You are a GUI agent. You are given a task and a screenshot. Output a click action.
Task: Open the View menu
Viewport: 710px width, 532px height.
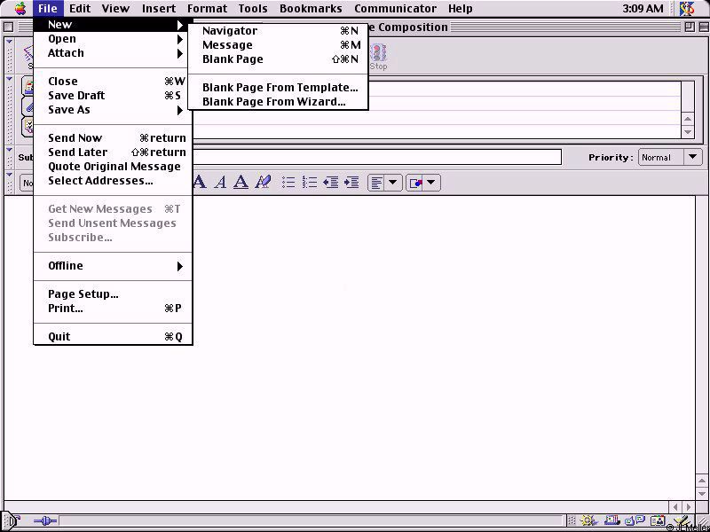click(115, 8)
